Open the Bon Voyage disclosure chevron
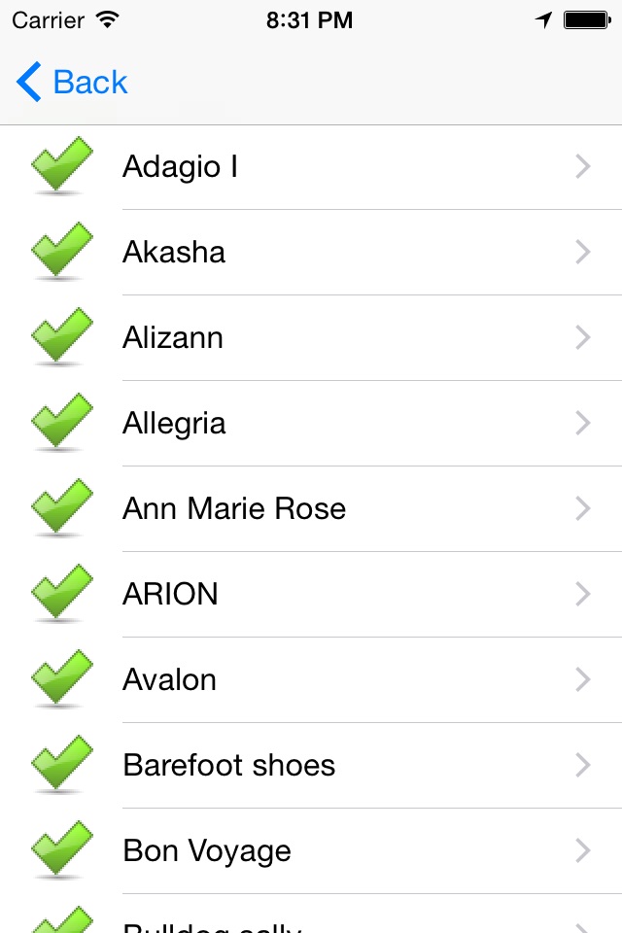This screenshot has height=933, width=622. (583, 850)
